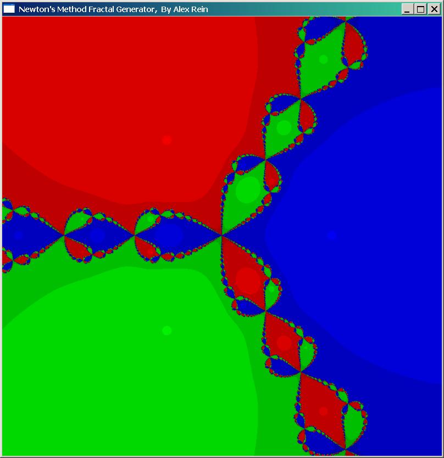The height and width of the screenshot is (458, 444).
Task: Click the pinch point between bottom two red lobes
Action: click(301, 372)
